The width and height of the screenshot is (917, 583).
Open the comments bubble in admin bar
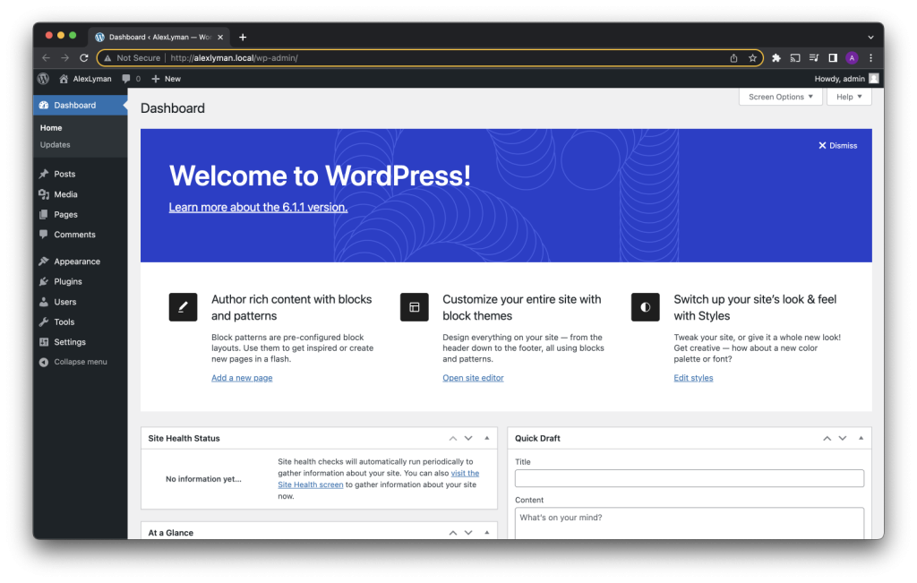tap(131, 79)
